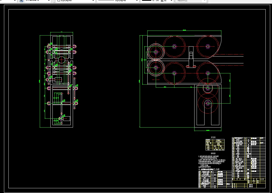Screen dimensions: 272x193
Task: Select the green width dimension above the front view
Action: [184, 31]
